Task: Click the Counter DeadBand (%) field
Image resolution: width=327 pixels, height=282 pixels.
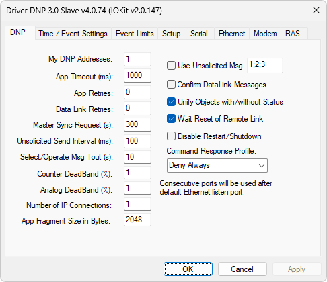Action: click(137, 173)
